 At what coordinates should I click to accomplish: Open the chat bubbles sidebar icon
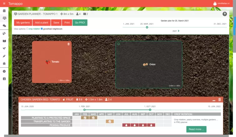click(x=4, y=26)
